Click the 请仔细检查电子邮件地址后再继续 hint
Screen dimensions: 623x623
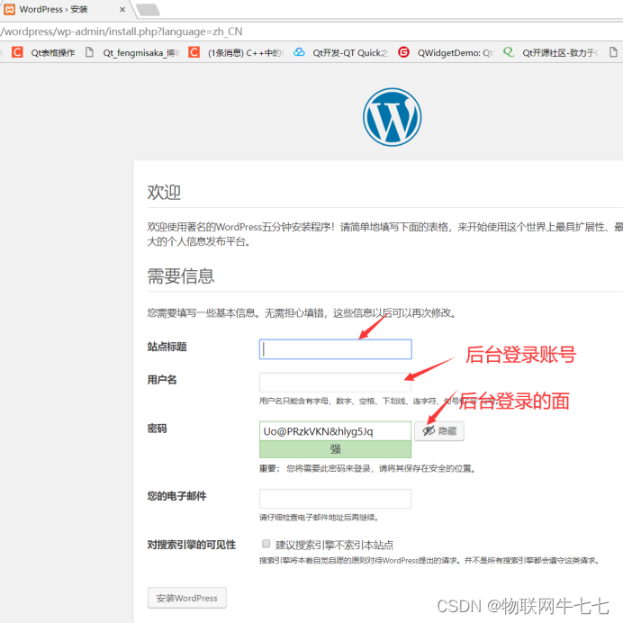[x=319, y=518]
